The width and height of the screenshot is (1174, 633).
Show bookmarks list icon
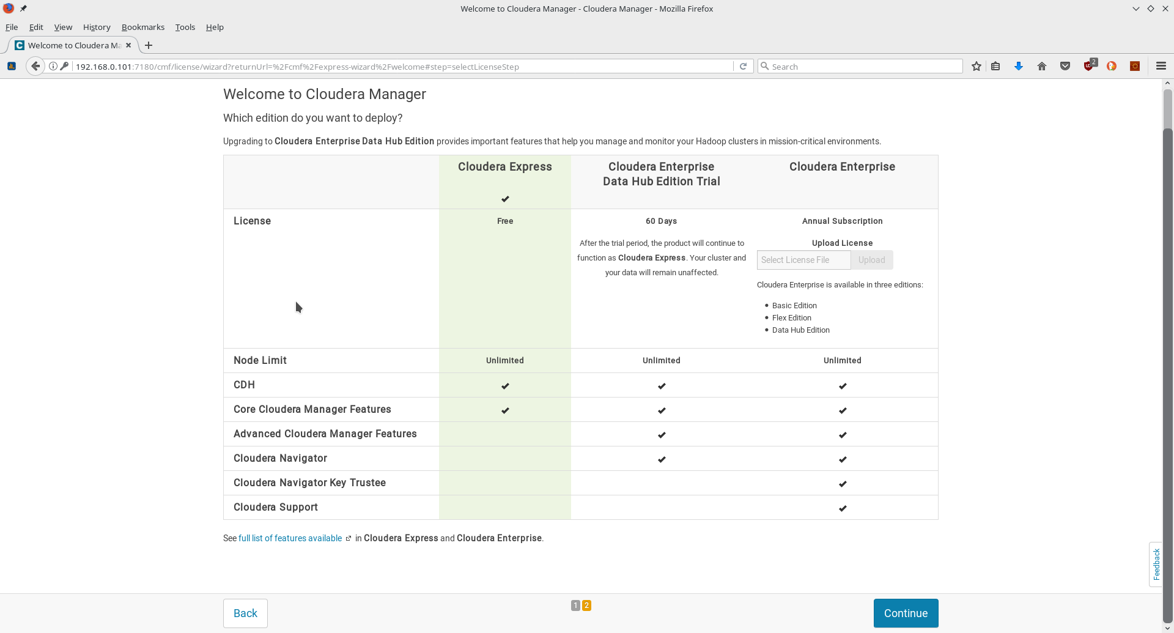995,66
